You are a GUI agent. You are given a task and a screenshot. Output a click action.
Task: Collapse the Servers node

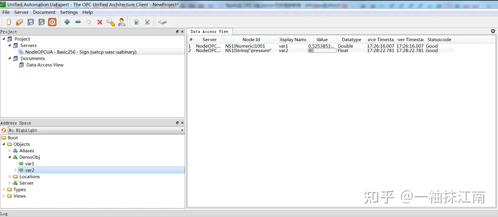[10, 45]
